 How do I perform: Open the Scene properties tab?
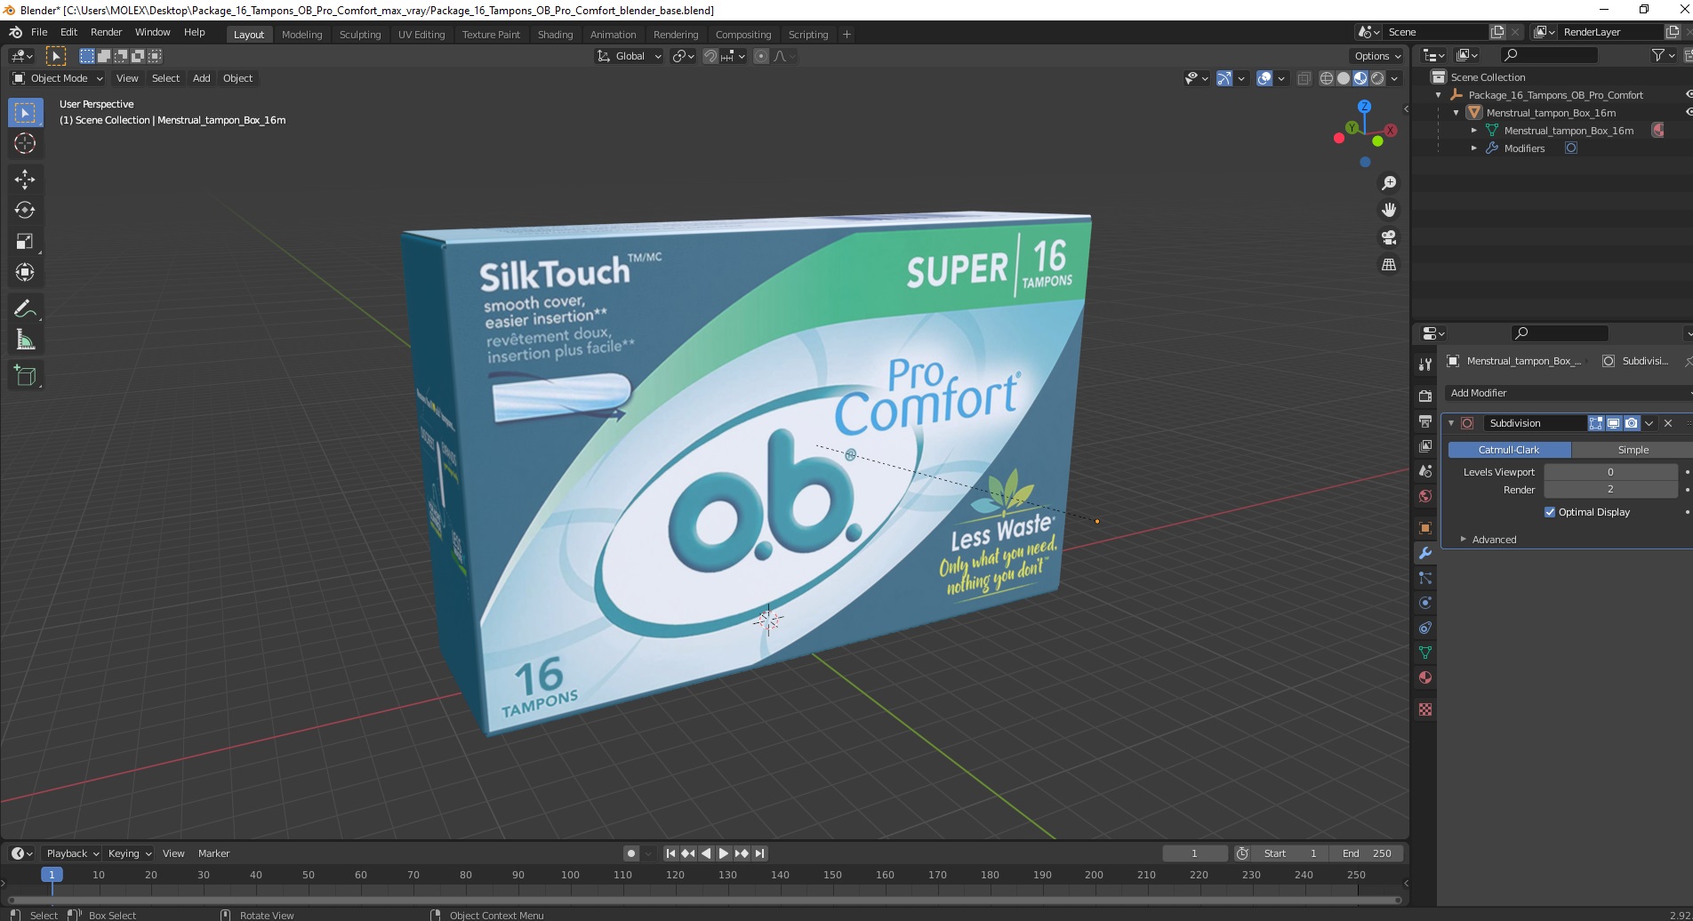coord(1425,471)
